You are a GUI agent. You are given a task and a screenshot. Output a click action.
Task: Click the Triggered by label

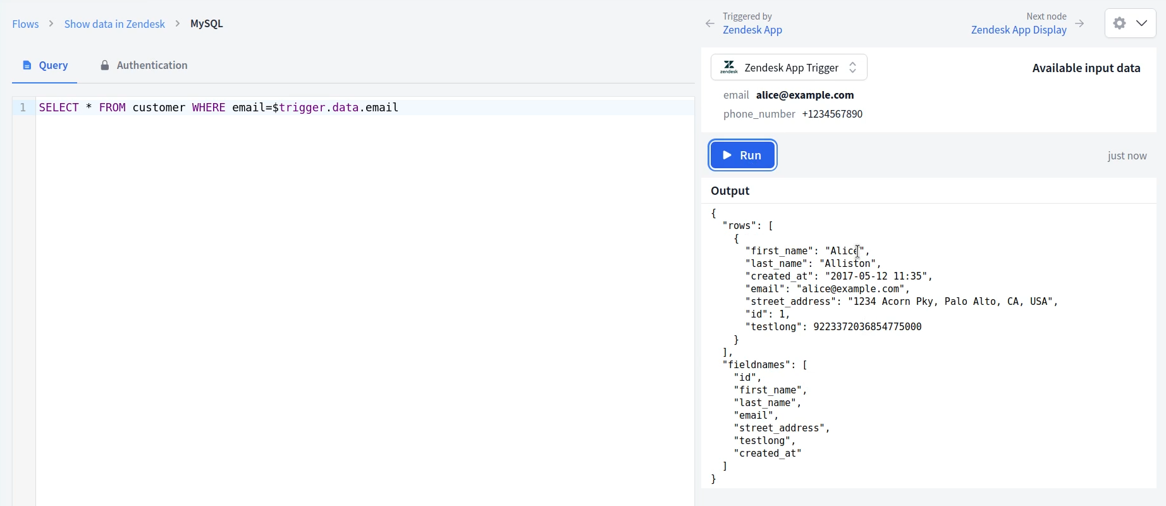[x=747, y=16]
